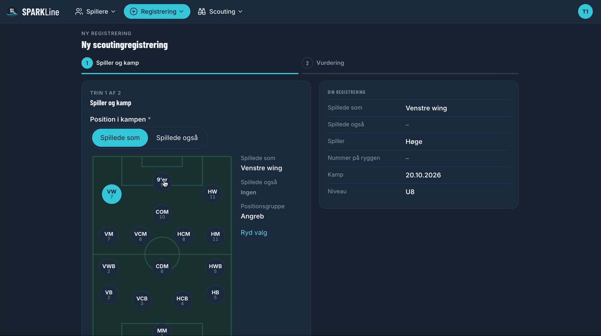The height and width of the screenshot is (336, 601).
Task: Expand the Registrering dropdown chevron
Action: click(181, 12)
